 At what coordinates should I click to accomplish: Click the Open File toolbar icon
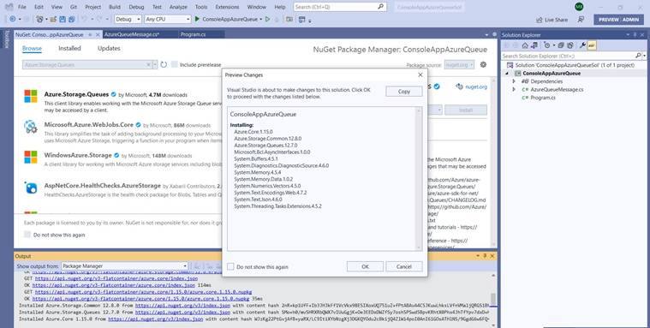click(x=53, y=20)
